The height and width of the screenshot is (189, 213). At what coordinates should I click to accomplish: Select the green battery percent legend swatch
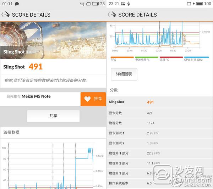pyautogui.click(x=147, y=57)
